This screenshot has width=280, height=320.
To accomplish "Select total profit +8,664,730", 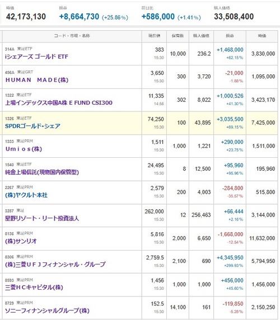I will (79, 17).
